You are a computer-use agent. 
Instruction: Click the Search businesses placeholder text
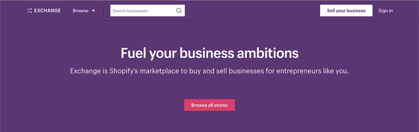(130, 11)
